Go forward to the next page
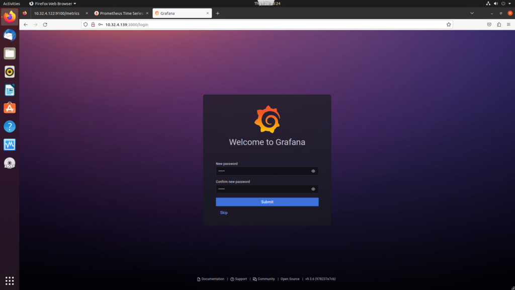Screen dimensions: 515x290 tap(36, 25)
